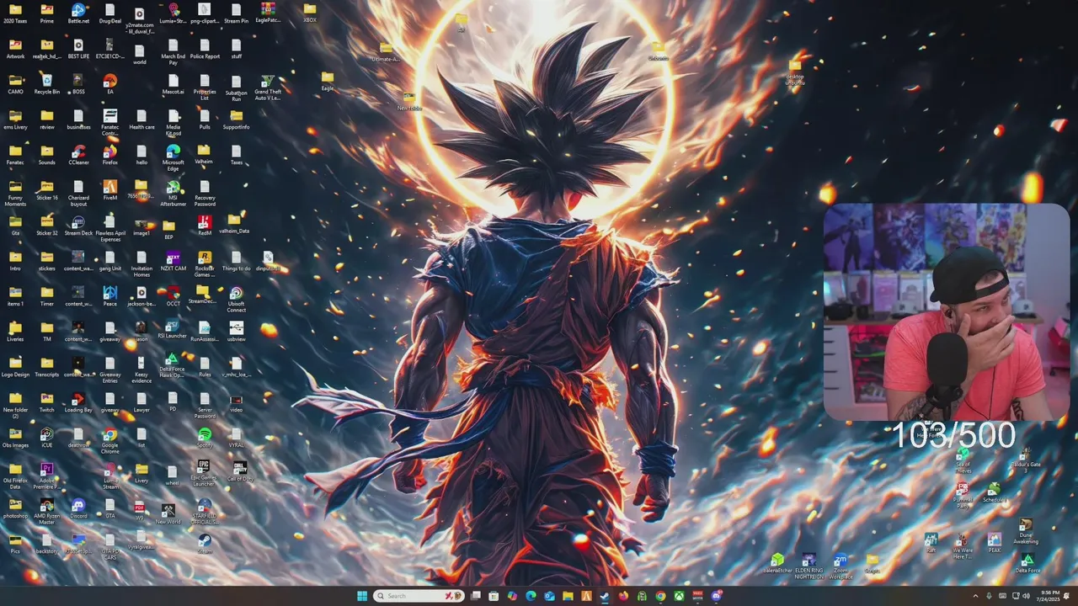Launch FiveM from the desktop
The image size is (1078, 606).
coord(109,190)
